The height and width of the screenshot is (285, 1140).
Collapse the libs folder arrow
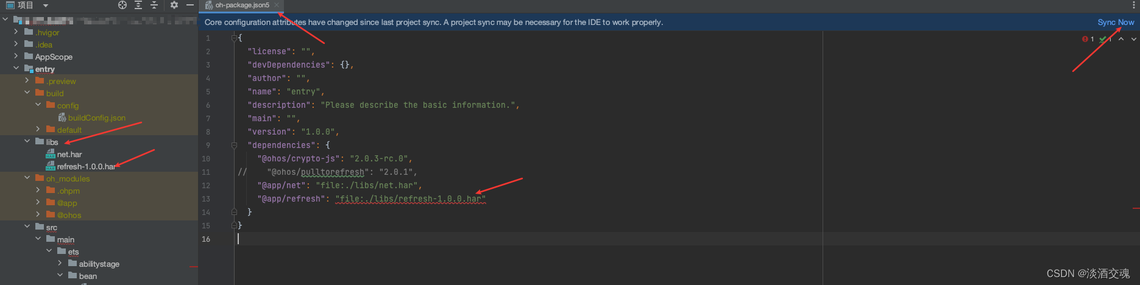[x=27, y=141]
